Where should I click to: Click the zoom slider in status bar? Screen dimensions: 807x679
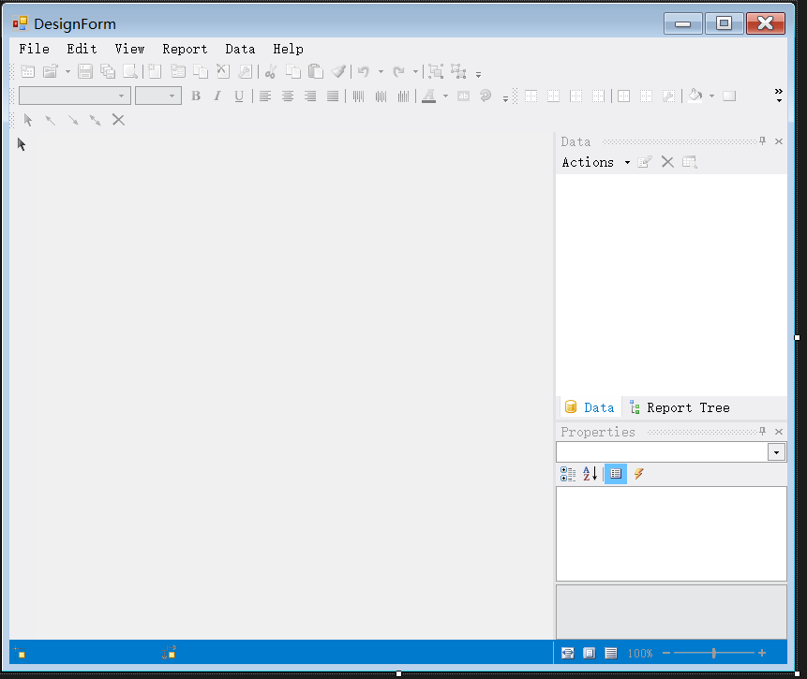(714, 653)
